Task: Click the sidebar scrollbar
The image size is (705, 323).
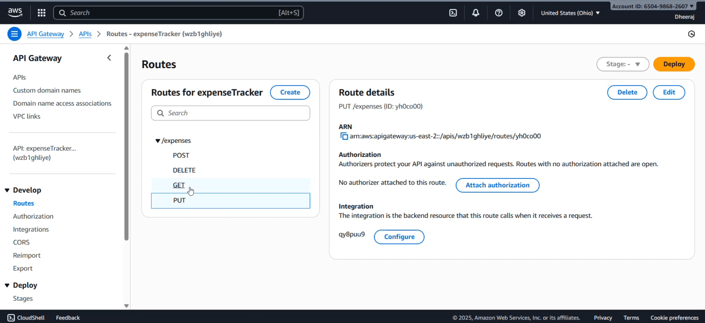Action: tap(126, 146)
